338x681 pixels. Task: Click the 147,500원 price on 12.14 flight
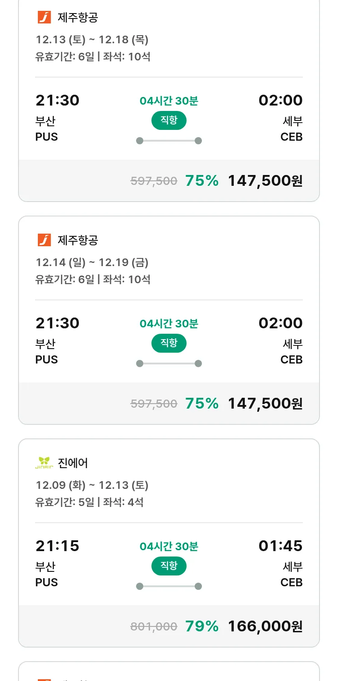pyautogui.click(x=265, y=403)
